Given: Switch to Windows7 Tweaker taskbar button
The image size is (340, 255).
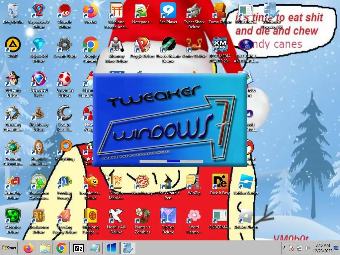Looking at the screenshot, I should pos(128,248).
